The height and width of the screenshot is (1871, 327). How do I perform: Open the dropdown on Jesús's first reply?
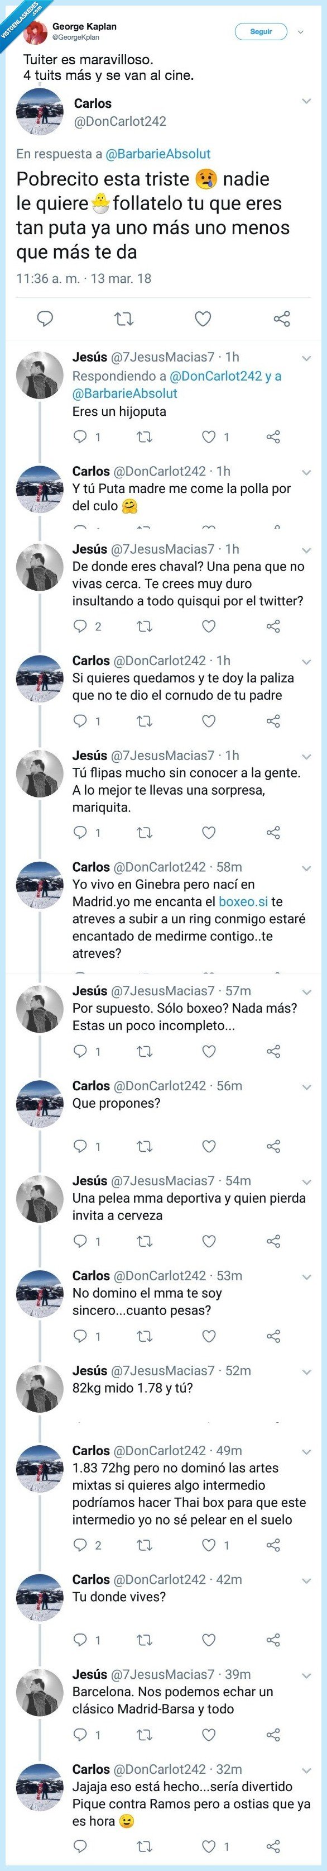click(x=305, y=358)
